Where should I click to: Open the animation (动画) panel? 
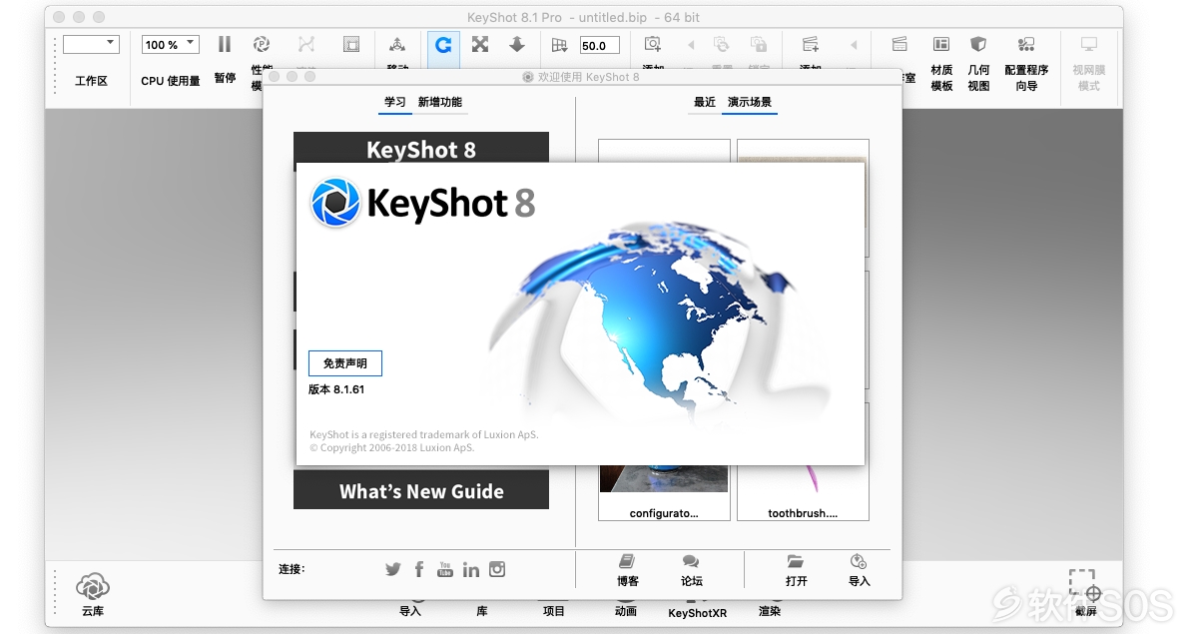click(625, 610)
